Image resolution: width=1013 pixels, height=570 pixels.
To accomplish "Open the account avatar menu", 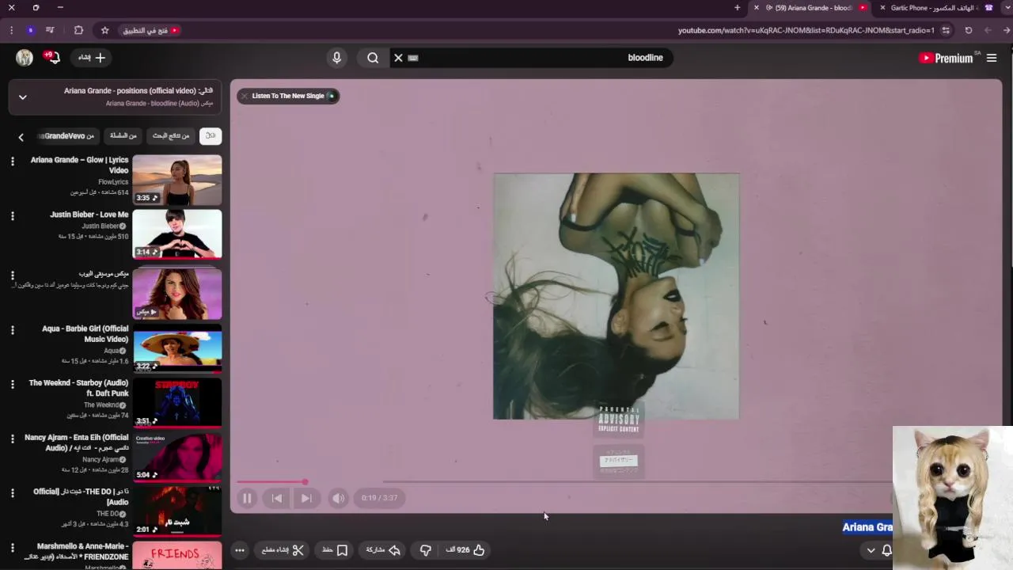I will [25, 58].
